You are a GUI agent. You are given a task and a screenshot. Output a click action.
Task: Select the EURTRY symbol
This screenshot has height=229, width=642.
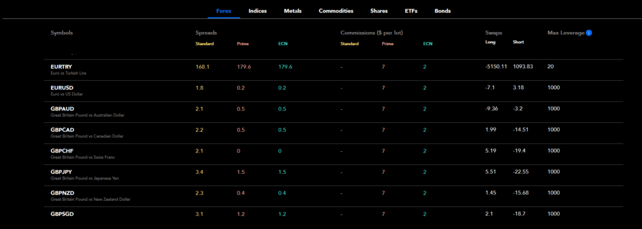click(61, 67)
